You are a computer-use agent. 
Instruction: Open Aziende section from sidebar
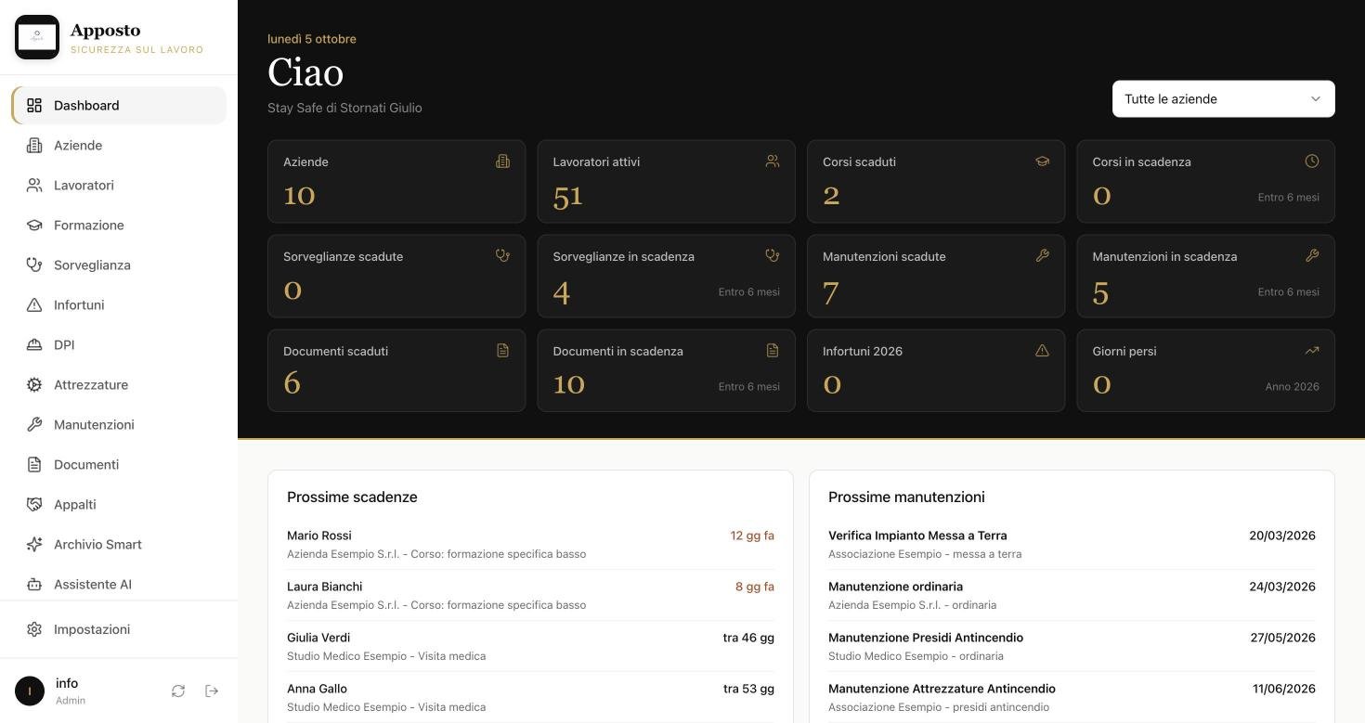119,146
